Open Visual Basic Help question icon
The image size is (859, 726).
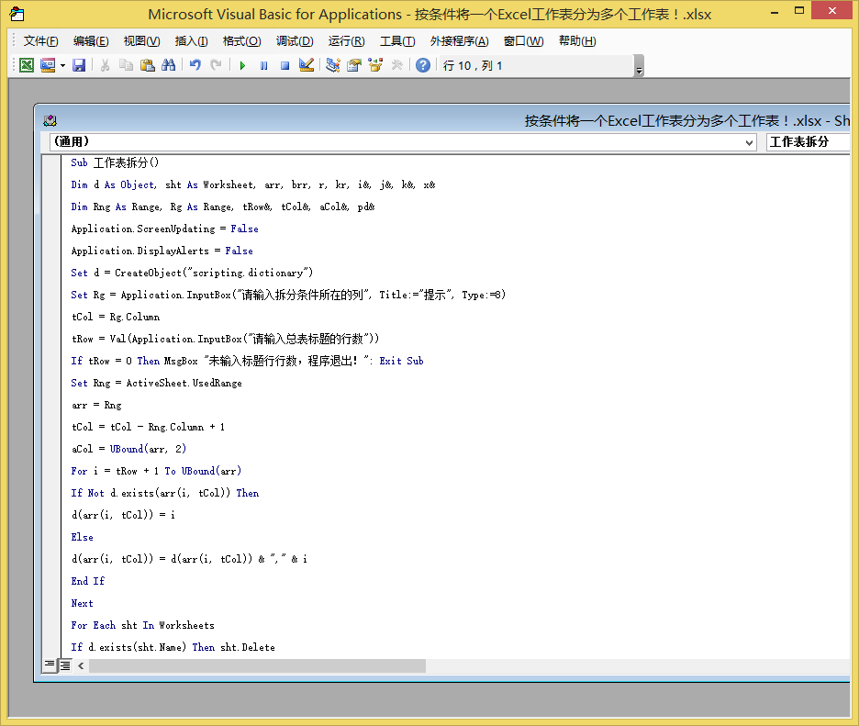point(423,66)
